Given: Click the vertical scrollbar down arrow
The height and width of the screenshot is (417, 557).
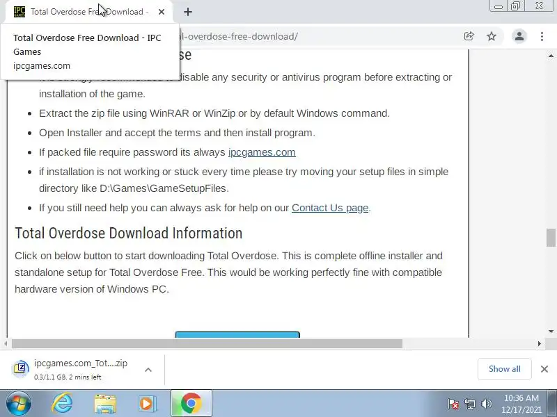Looking at the screenshot, I should click(x=551, y=332).
